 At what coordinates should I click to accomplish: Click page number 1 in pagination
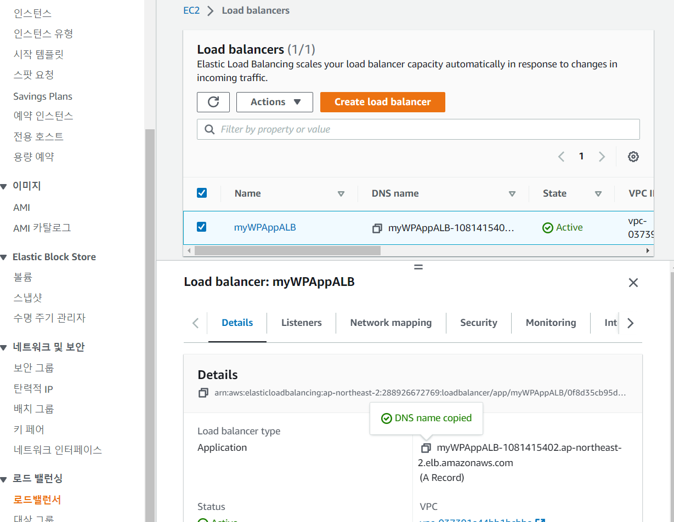[581, 157]
